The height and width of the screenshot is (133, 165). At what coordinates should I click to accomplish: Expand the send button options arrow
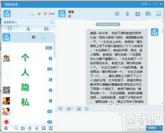[161, 128]
